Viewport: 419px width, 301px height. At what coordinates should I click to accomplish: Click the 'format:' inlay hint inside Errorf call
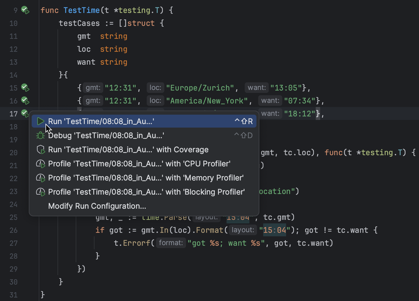pos(171,243)
